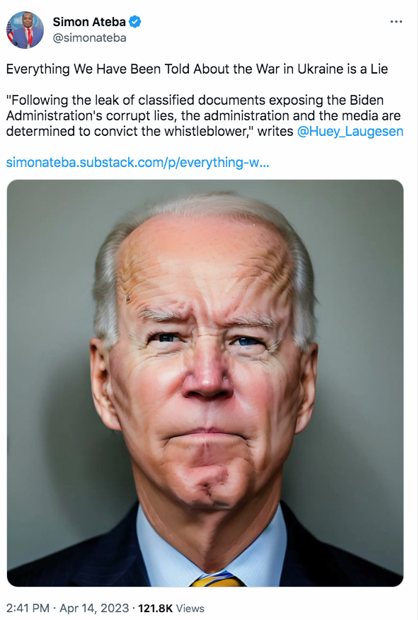The image size is (419, 620).
Task: Click the quoted paragraph starting with Following
Action: pyautogui.click(x=205, y=115)
